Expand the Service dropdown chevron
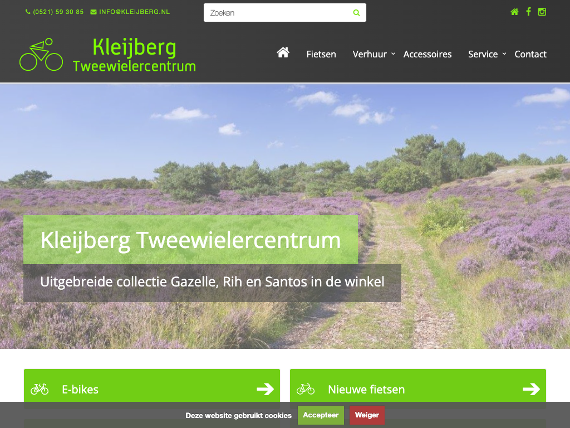Image resolution: width=570 pixels, height=428 pixels. click(x=504, y=54)
